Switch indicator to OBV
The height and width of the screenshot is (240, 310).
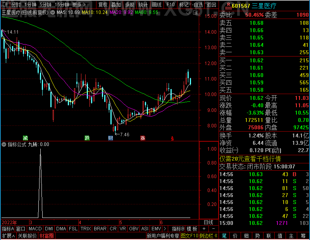(x=134, y=229)
